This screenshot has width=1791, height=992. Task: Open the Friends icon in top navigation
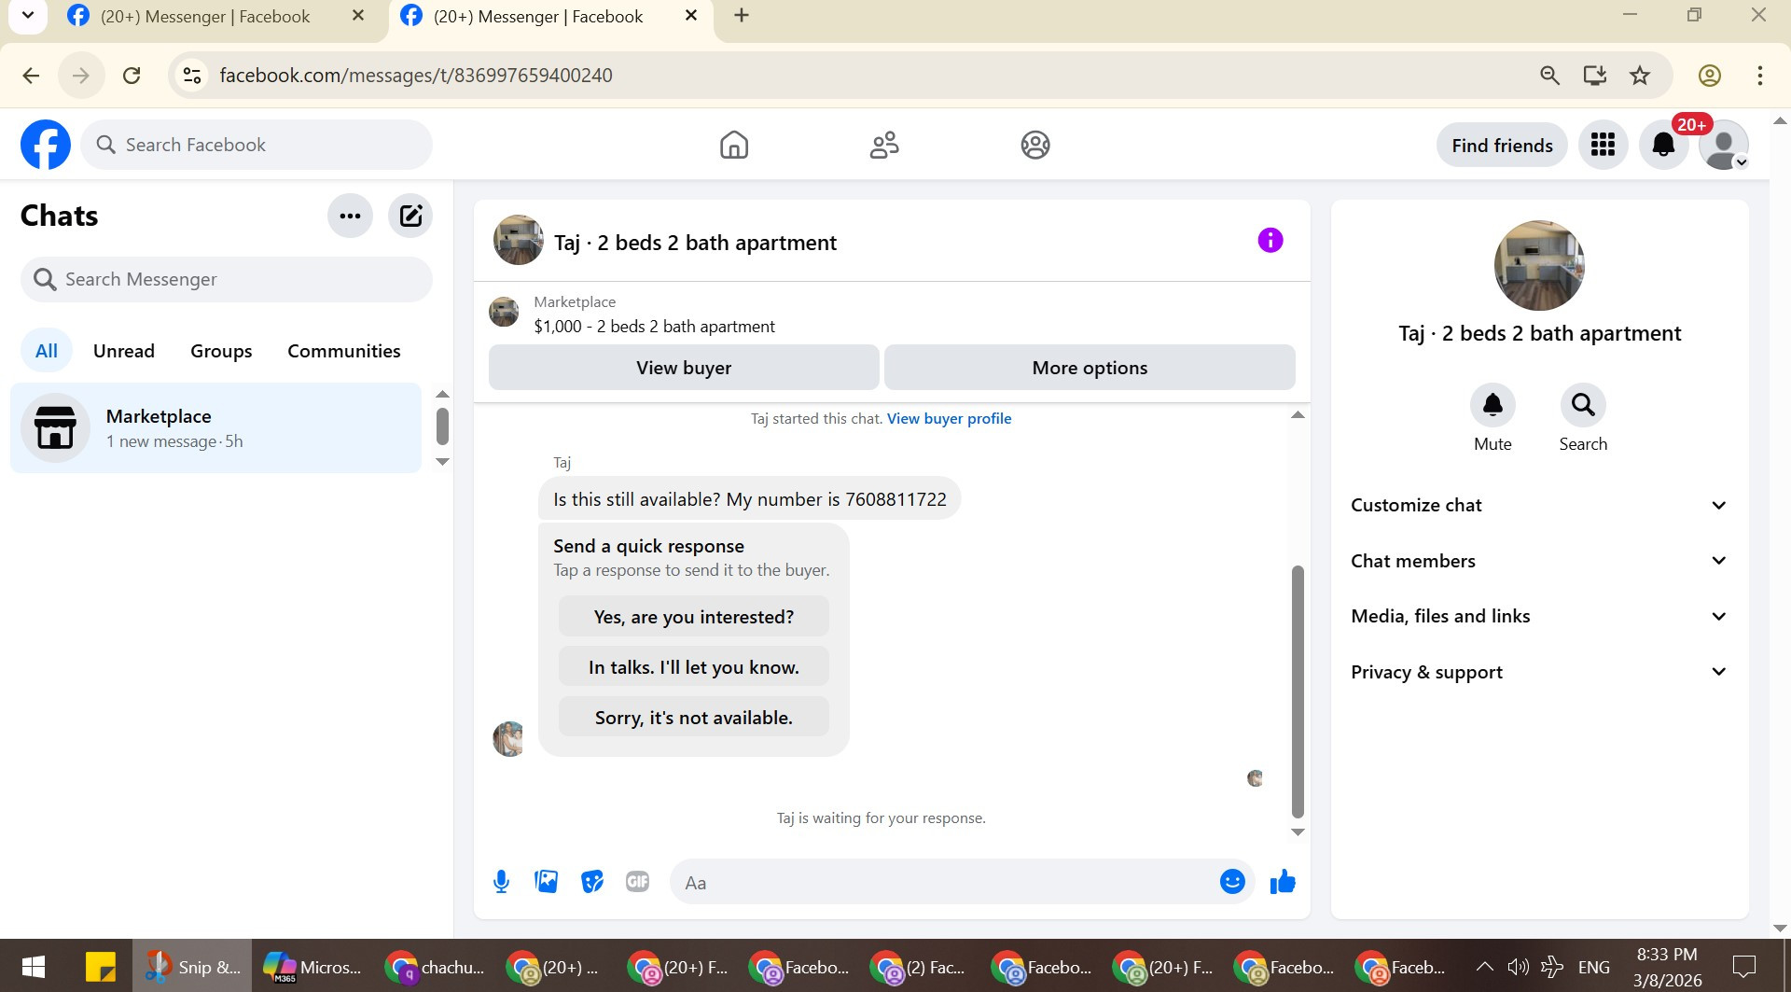pos(884,145)
